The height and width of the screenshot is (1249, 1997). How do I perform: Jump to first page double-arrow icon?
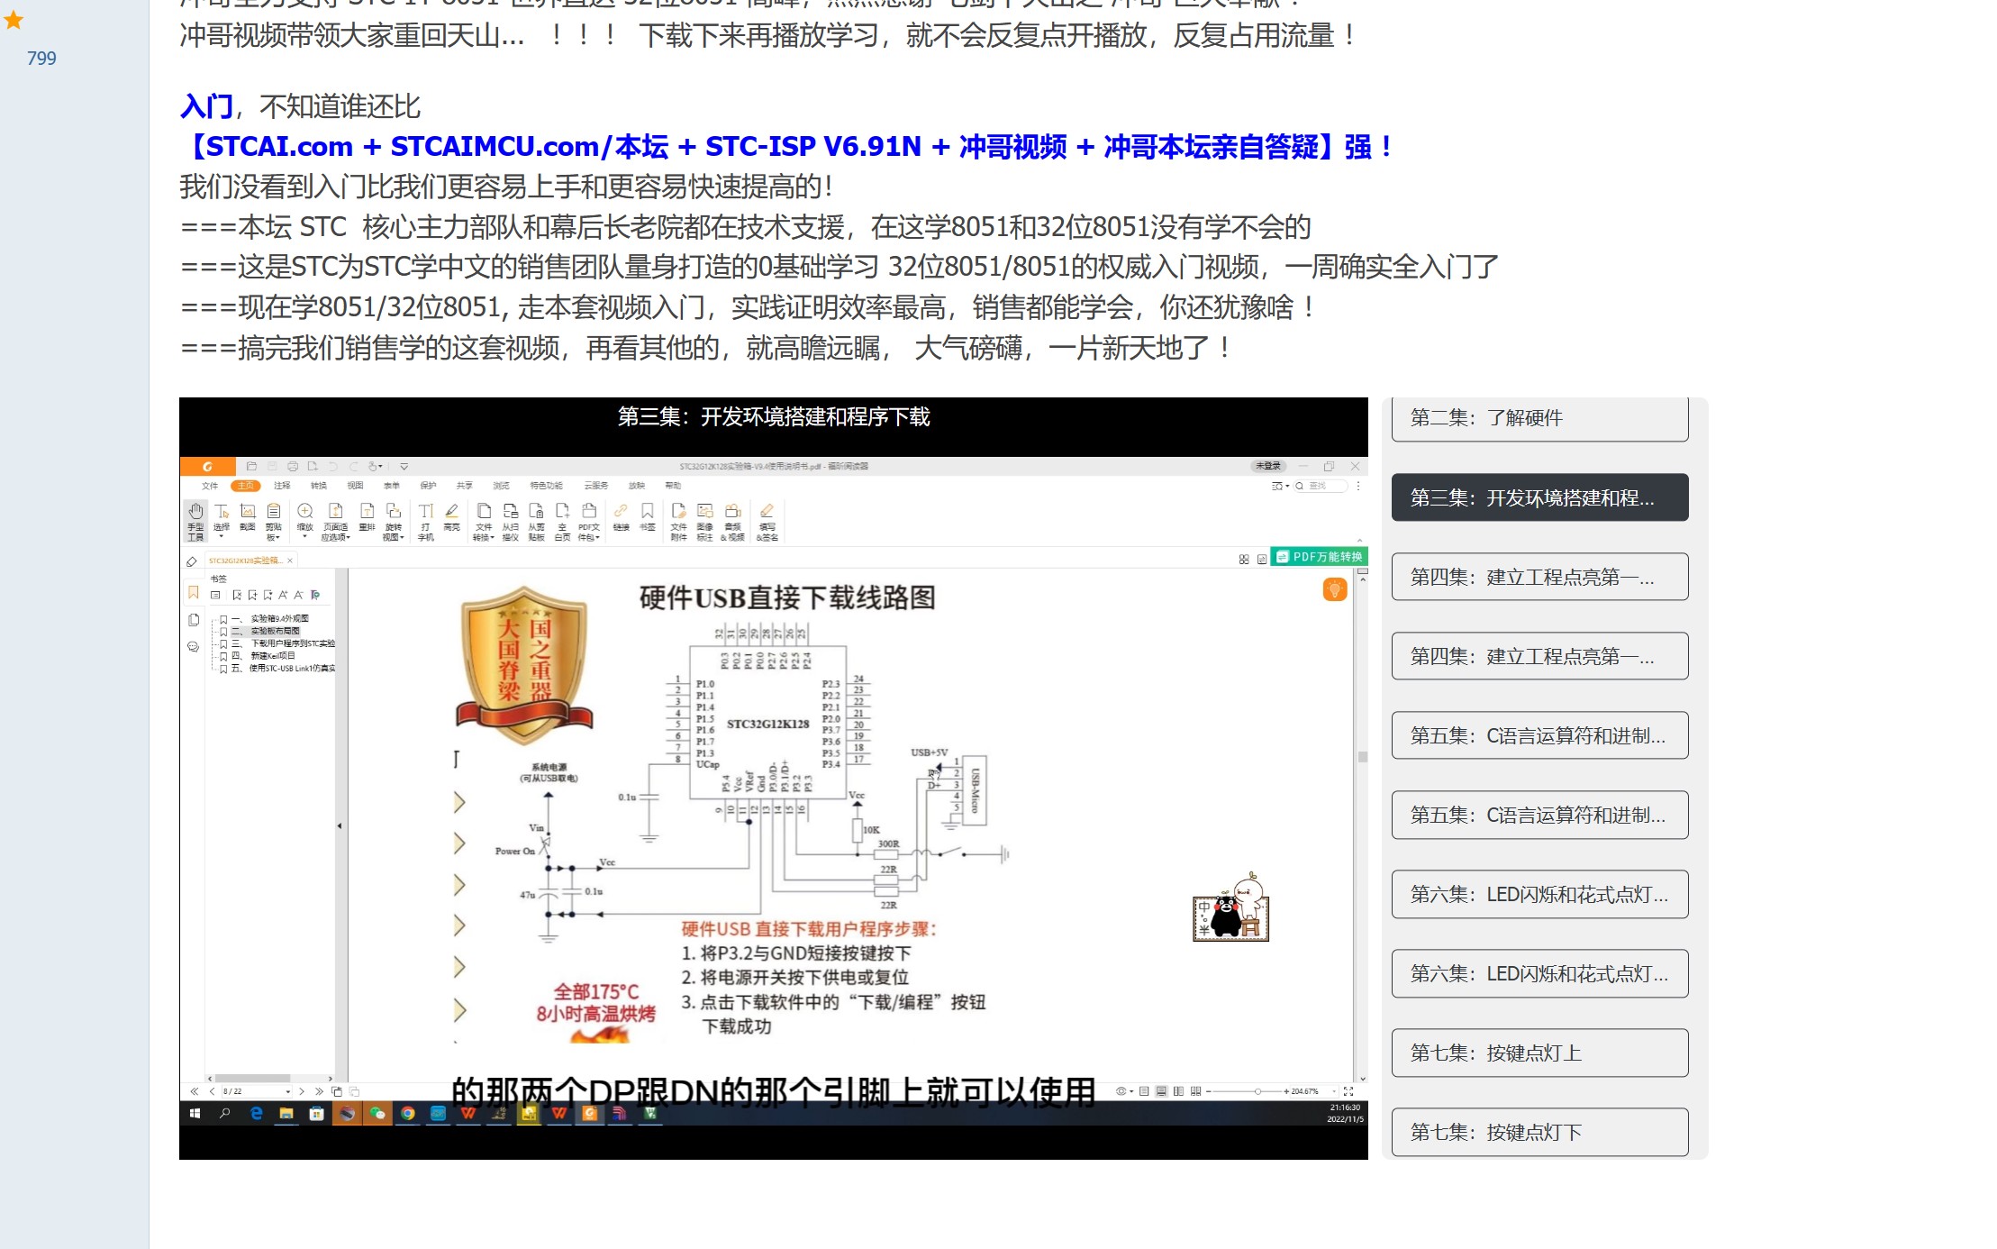click(x=194, y=1091)
